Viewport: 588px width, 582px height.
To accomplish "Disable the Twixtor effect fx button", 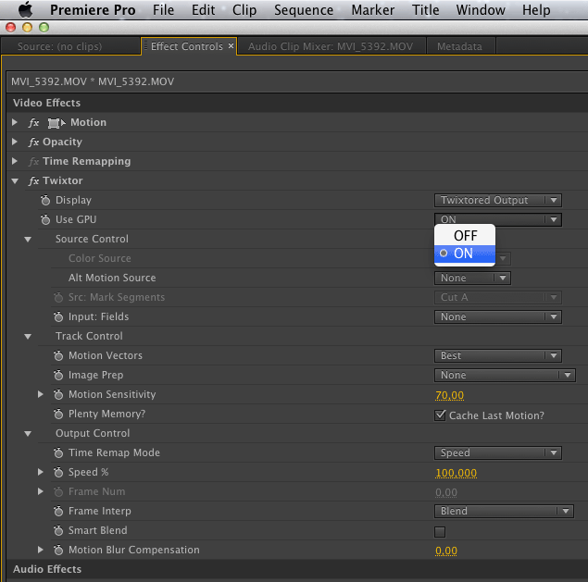I will [33, 181].
